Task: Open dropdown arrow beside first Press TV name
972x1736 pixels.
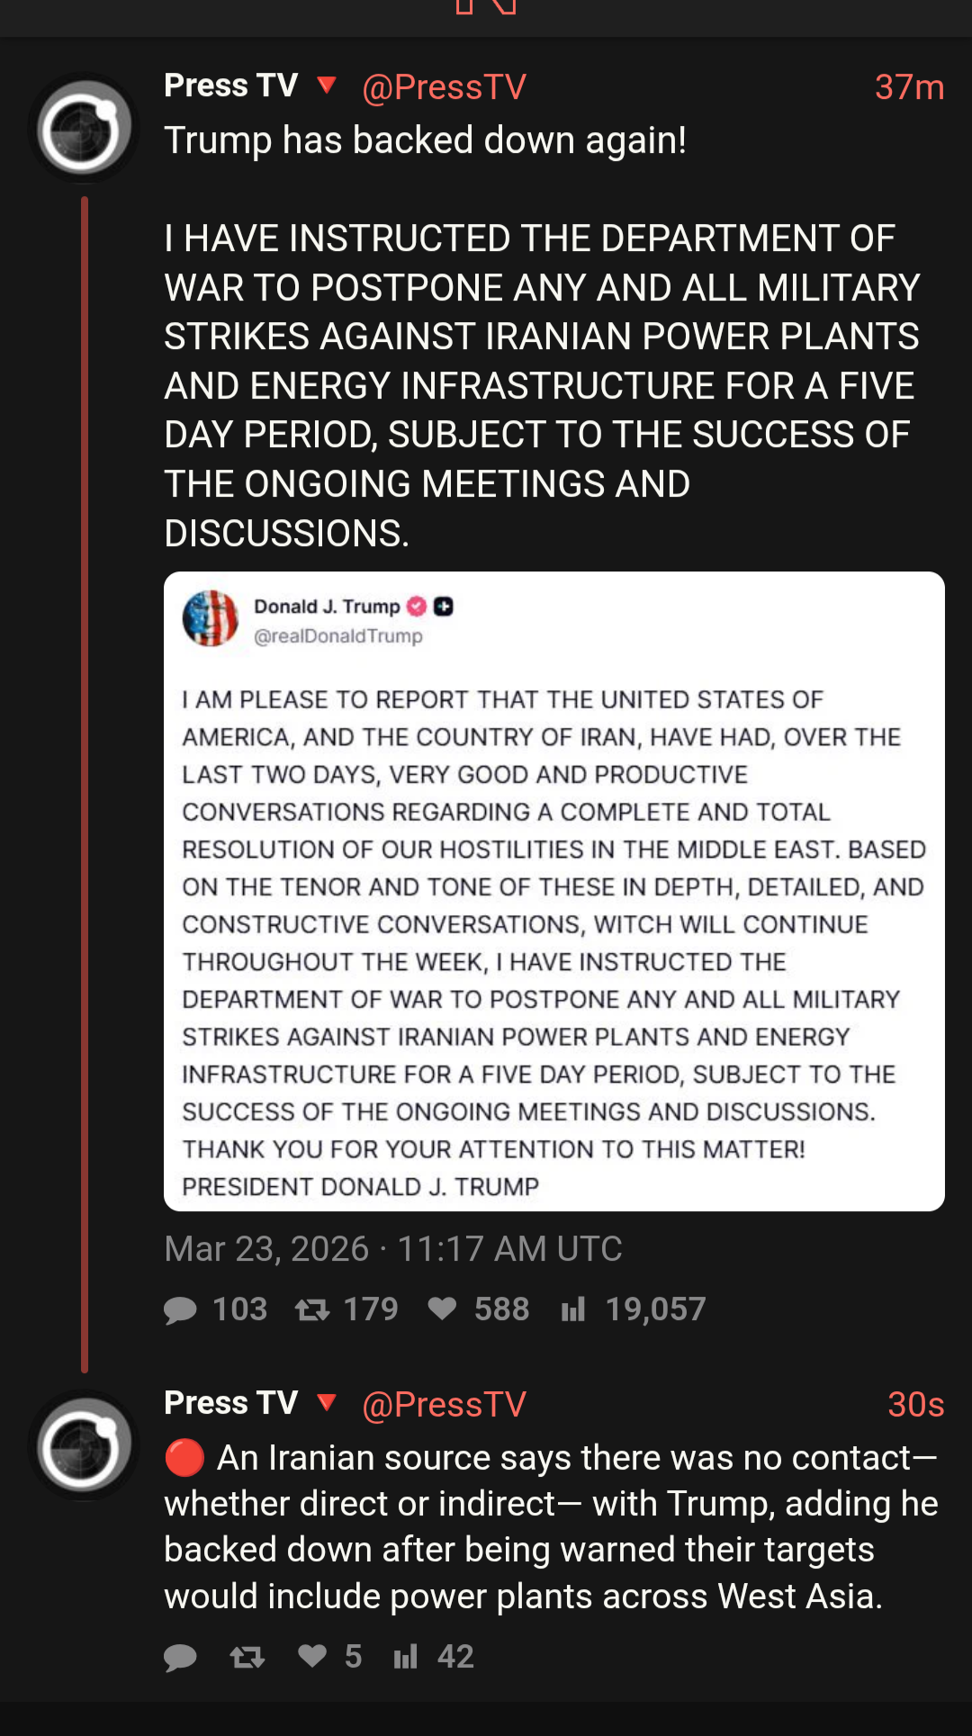Action: pyautogui.click(x=328, y=85)
